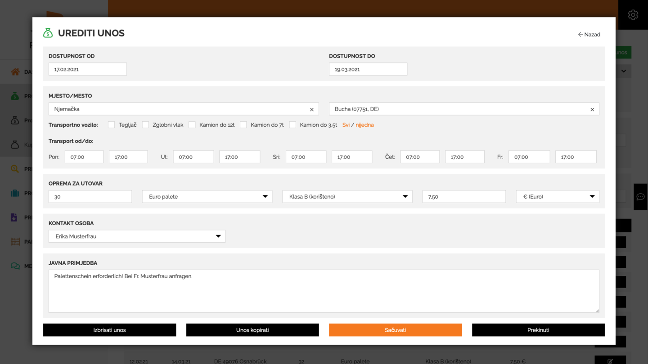648x364 pixels.
Task: Click the Javna primjedba text area
Action: click(x=324, y=291)
